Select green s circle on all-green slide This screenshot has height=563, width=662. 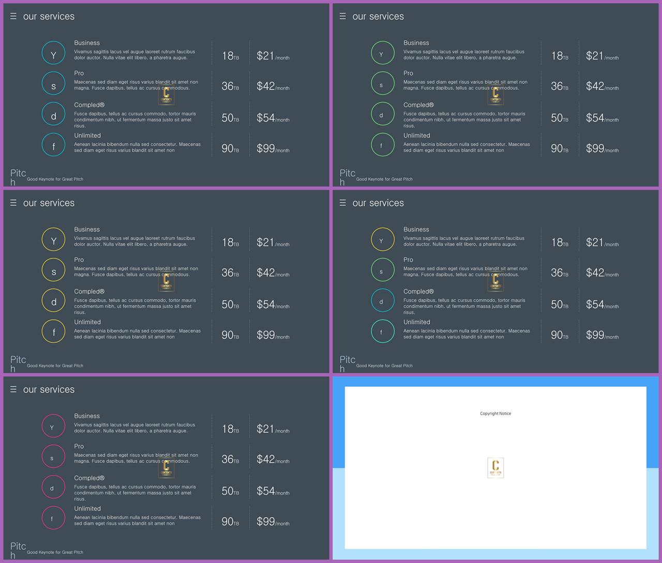(383, 83)
